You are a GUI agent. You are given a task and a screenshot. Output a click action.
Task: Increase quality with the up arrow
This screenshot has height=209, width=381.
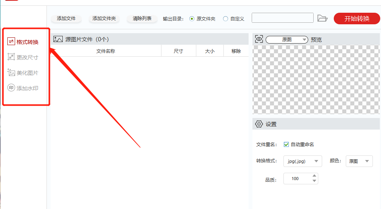314,175
